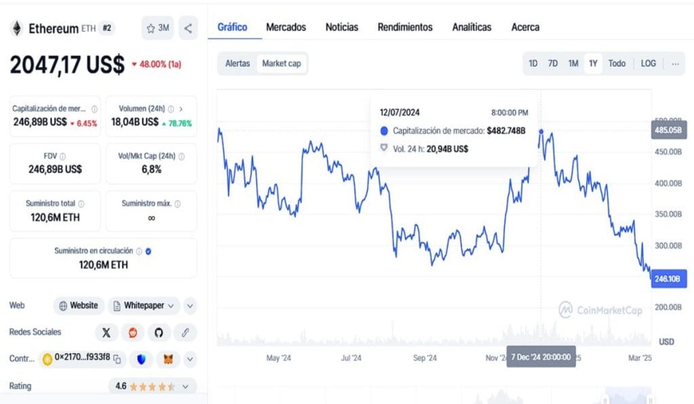Open the Acerca tab
Viewport: 694px width, 404px height.
point(525,27)
